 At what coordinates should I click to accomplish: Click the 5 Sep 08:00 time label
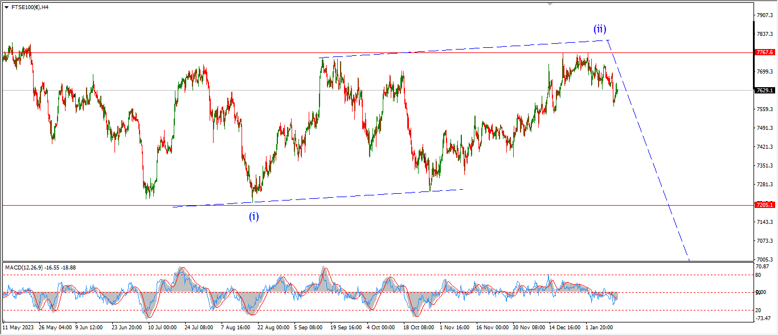(309, 328)
